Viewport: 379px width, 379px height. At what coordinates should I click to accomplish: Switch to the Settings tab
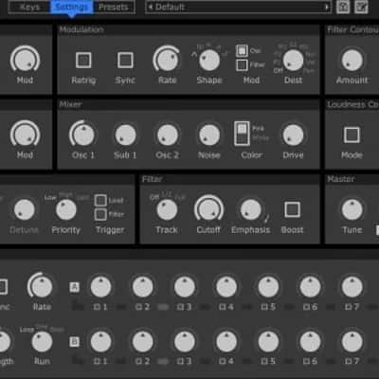pyautogui.click(x=72, y=7)
